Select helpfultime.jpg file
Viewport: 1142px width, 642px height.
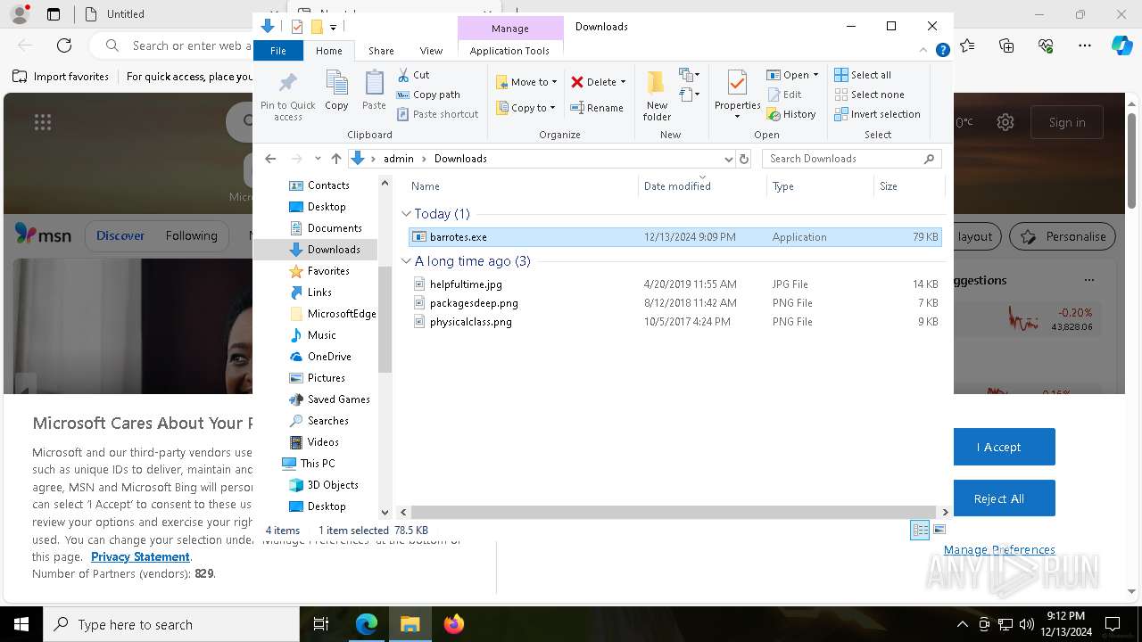pyautogui.click(x=674, y=284)
